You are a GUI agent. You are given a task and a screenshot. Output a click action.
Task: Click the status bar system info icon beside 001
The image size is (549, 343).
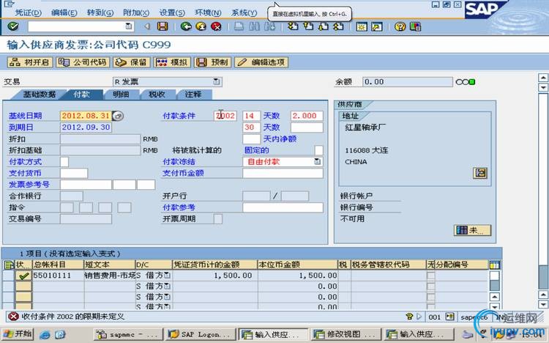(x=449, y=317)
